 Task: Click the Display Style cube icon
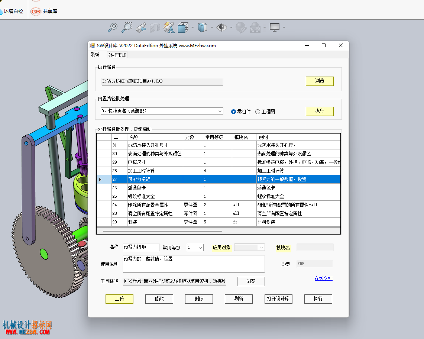202,28
